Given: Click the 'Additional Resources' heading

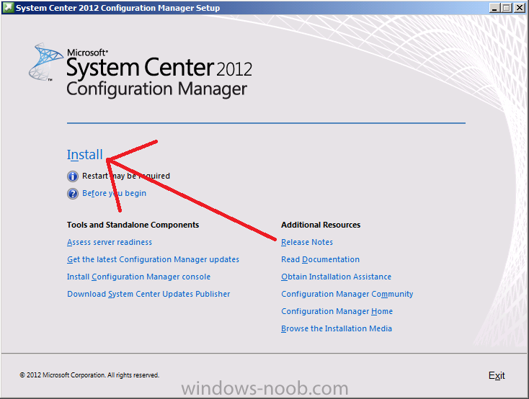Looking at the screenshot, I should (x=321, y=225).
